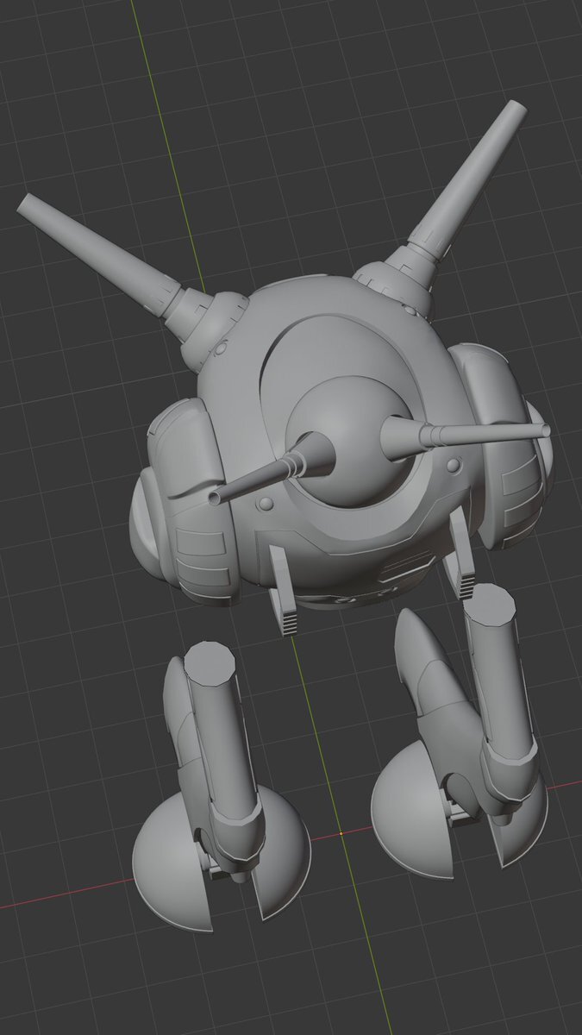Select the right gun barrel pointing sideways
This screenshot has height=1035, width=582.
tap(466, 431)
